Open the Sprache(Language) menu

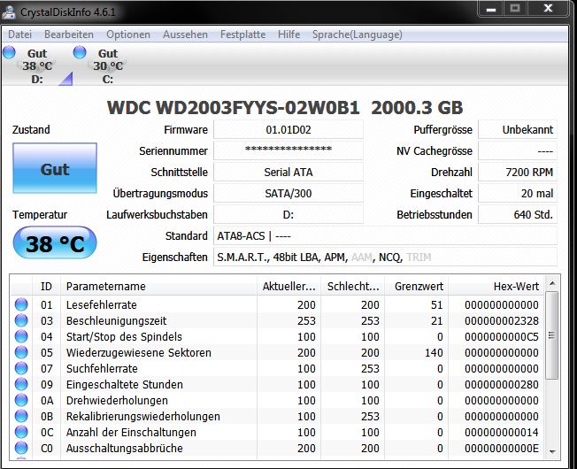[357, 35]
